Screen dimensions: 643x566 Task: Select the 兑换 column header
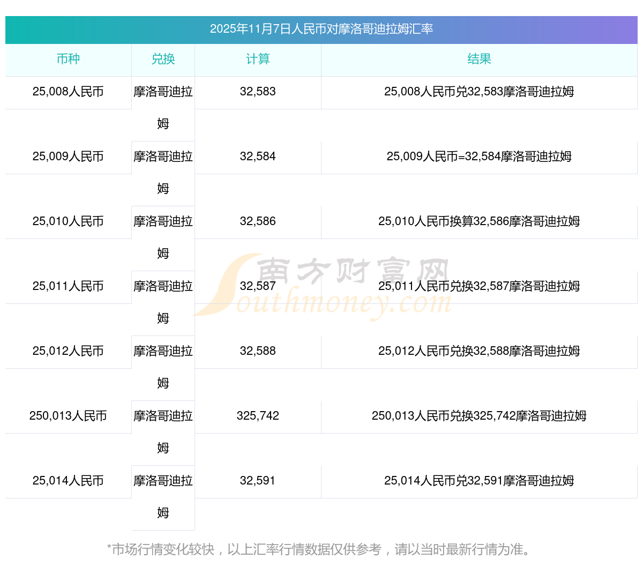click(x=163, y=59)
